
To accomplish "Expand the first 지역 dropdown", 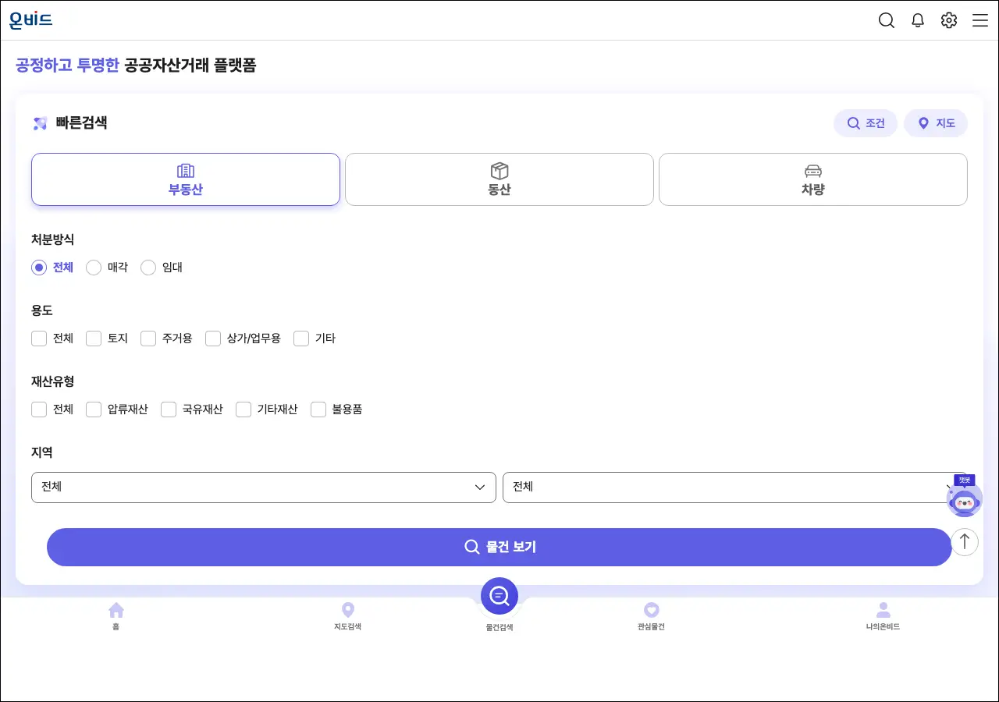I will [x=264, y=487].
